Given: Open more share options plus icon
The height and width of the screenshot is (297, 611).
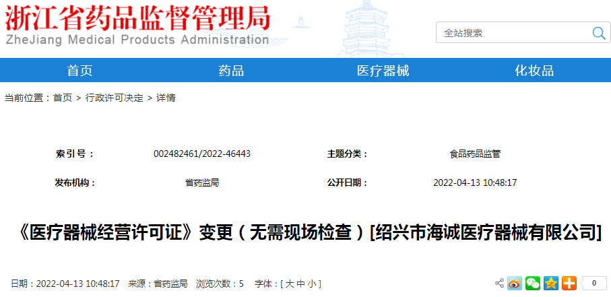Looking at the screenshot, I should [x=569, y=284].
